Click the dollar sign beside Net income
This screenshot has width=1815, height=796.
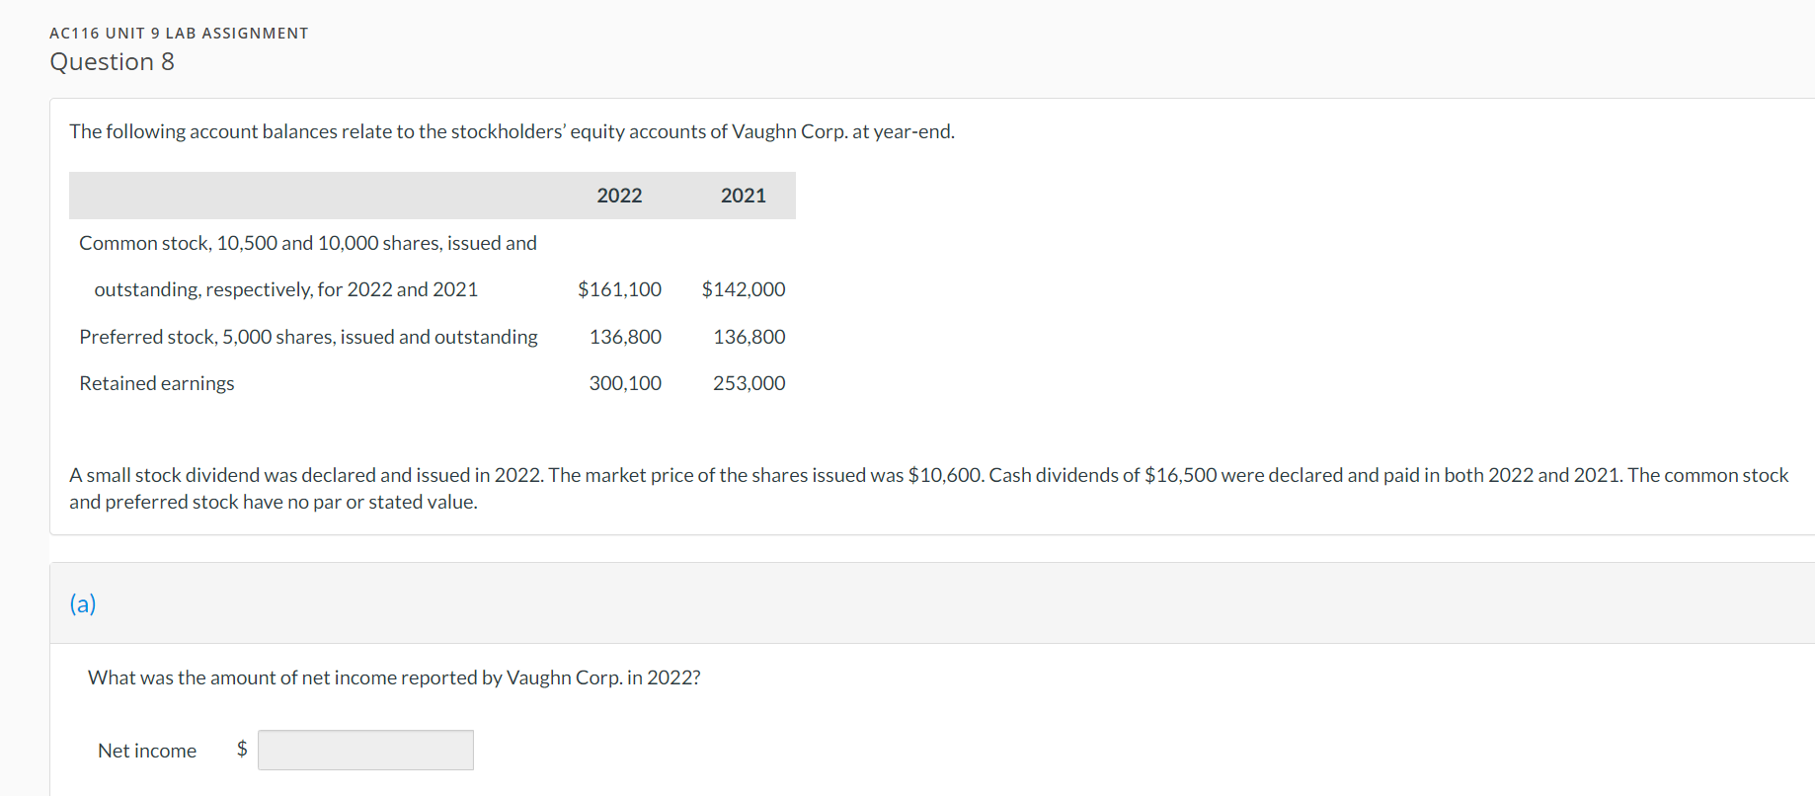(x=240, y=750)
